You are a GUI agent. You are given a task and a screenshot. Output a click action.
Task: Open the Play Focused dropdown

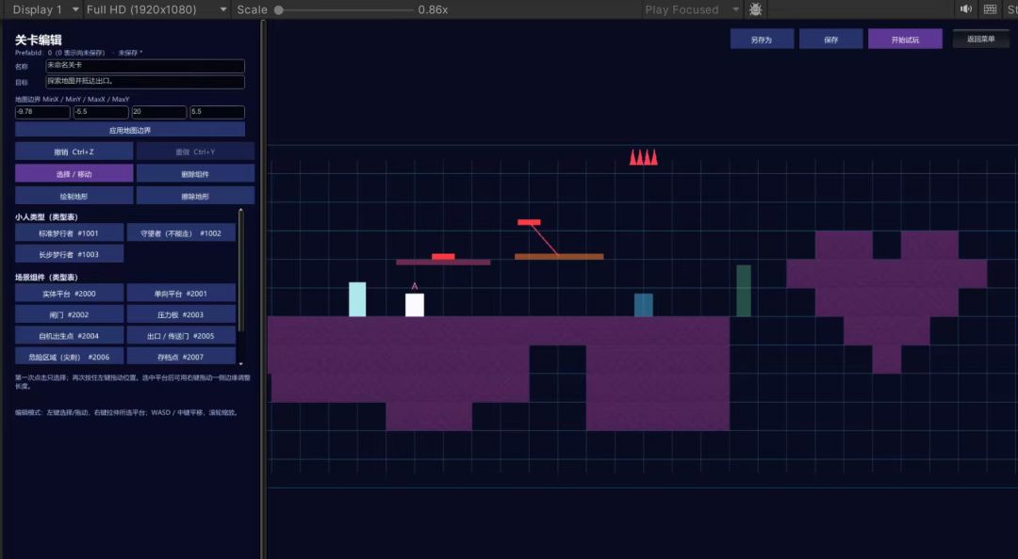(692, 9)
